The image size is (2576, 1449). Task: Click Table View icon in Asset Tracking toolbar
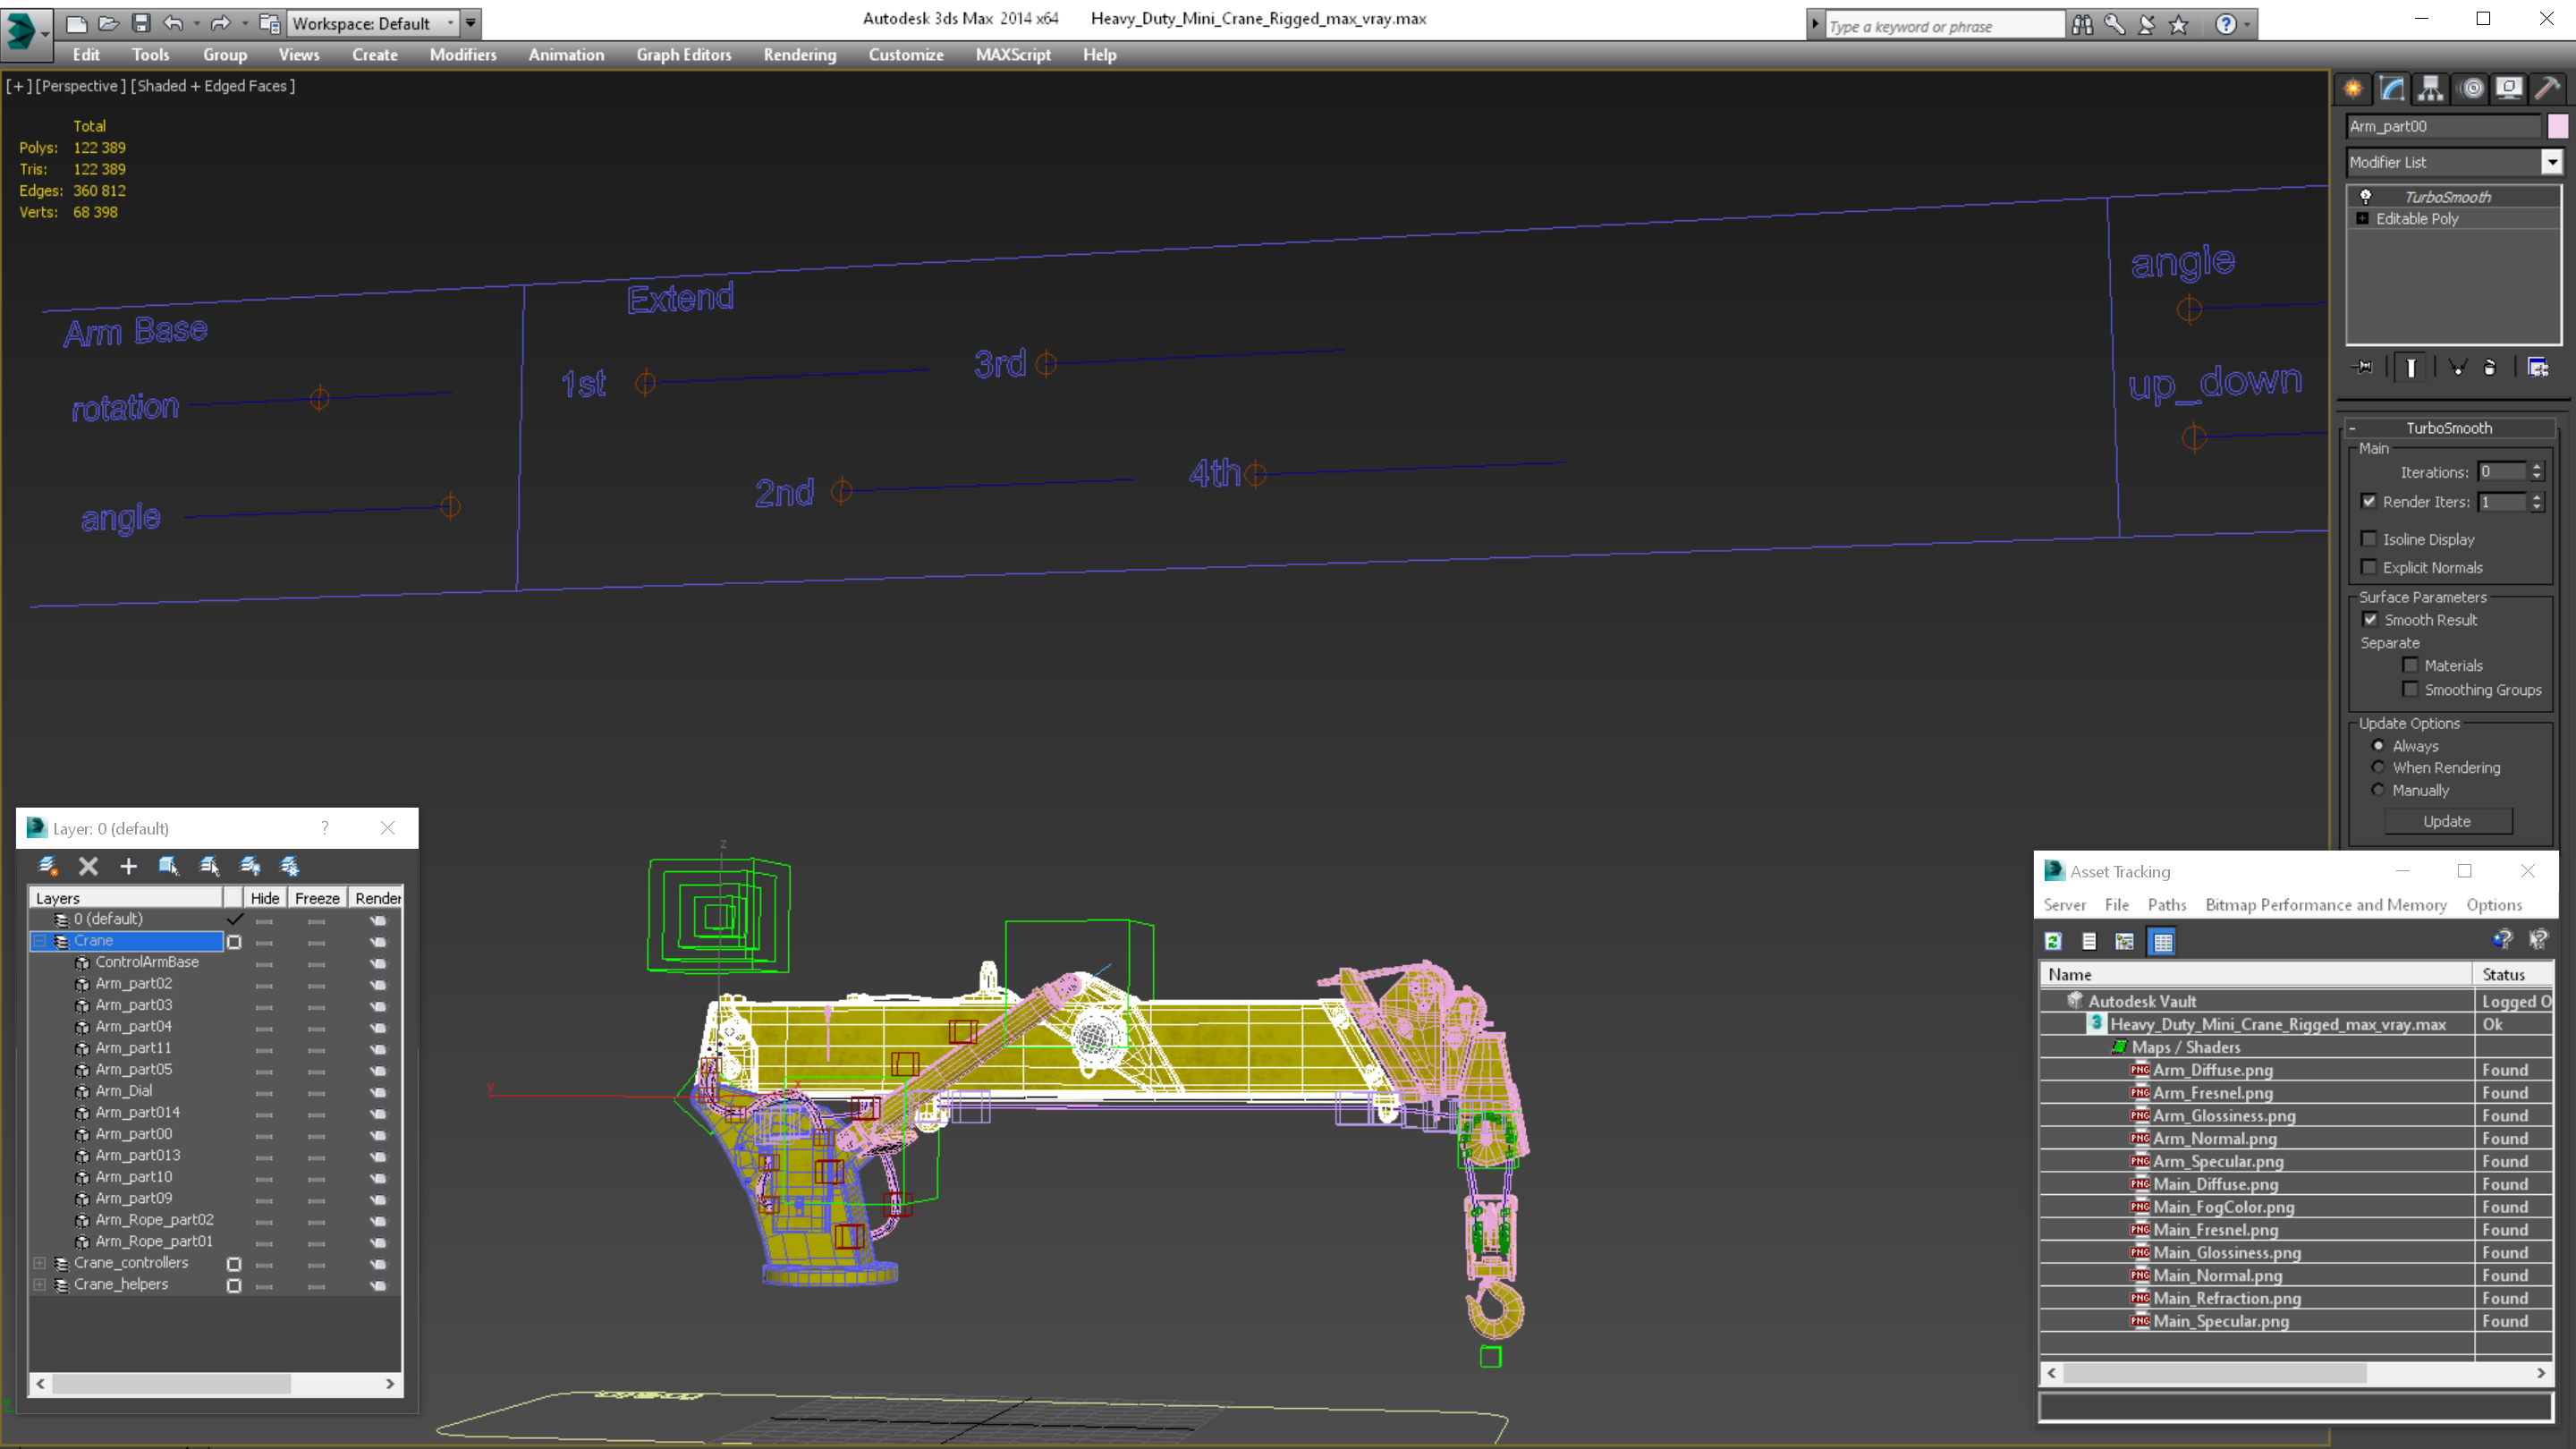pyautogui.click(x=2162, y=941)
